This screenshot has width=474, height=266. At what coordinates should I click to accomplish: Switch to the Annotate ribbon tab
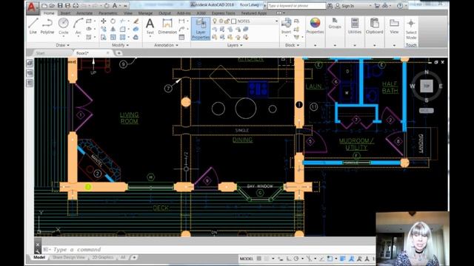tap(84, 13)
